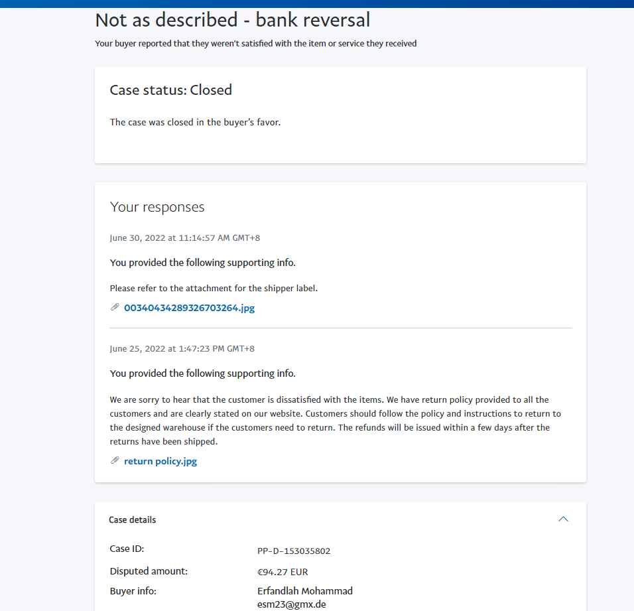Screen dimensions: 634x611
Task: Click the 'Case status: Closed' heading
Action: 170,90
